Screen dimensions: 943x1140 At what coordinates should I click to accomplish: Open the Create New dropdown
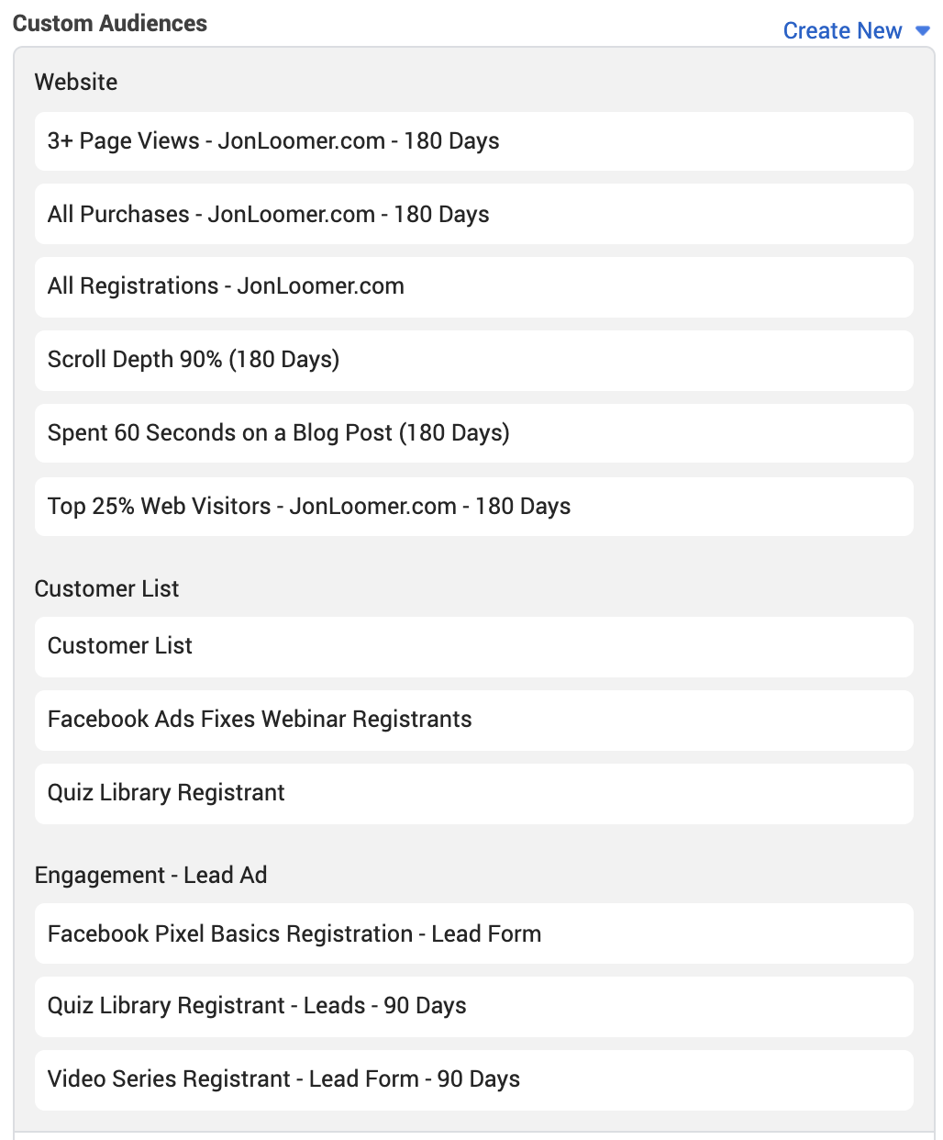pos(842,30)
